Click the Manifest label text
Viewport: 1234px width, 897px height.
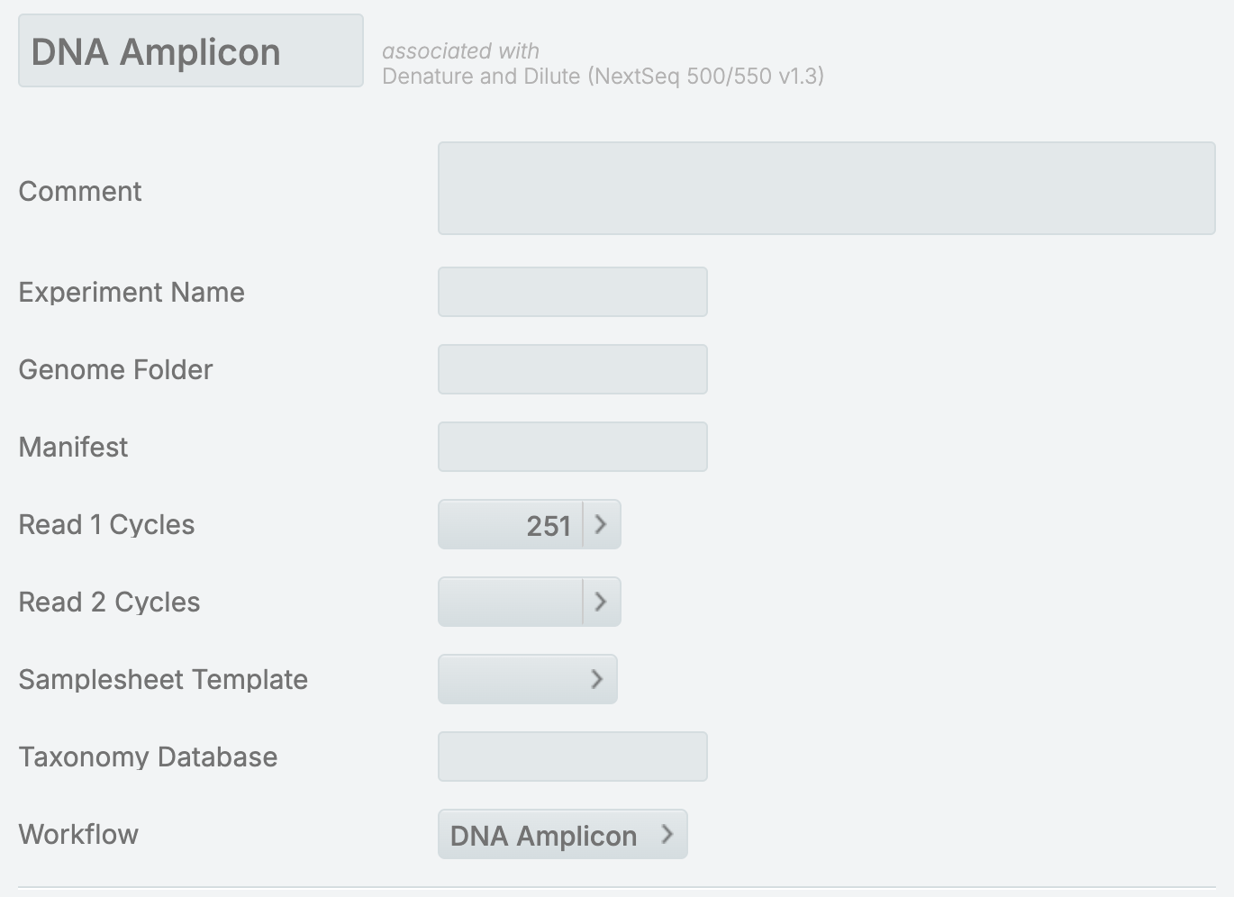click(73, 447)
